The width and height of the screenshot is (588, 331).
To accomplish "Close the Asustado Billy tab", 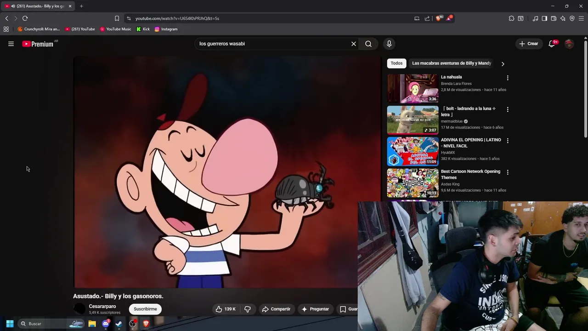I will (70, 6).
